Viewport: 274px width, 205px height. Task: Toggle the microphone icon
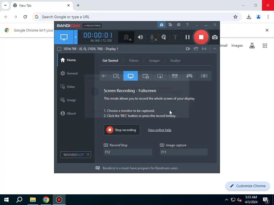tap(152, 37)
